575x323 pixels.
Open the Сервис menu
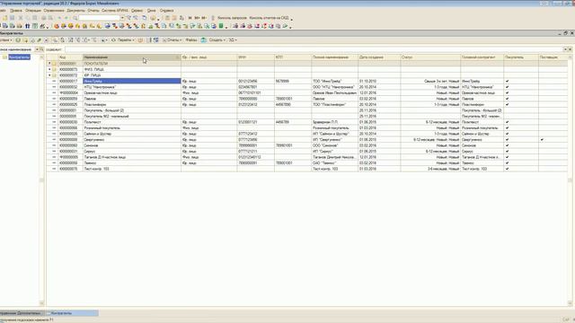pyautogui.click(x=137, y=11)
